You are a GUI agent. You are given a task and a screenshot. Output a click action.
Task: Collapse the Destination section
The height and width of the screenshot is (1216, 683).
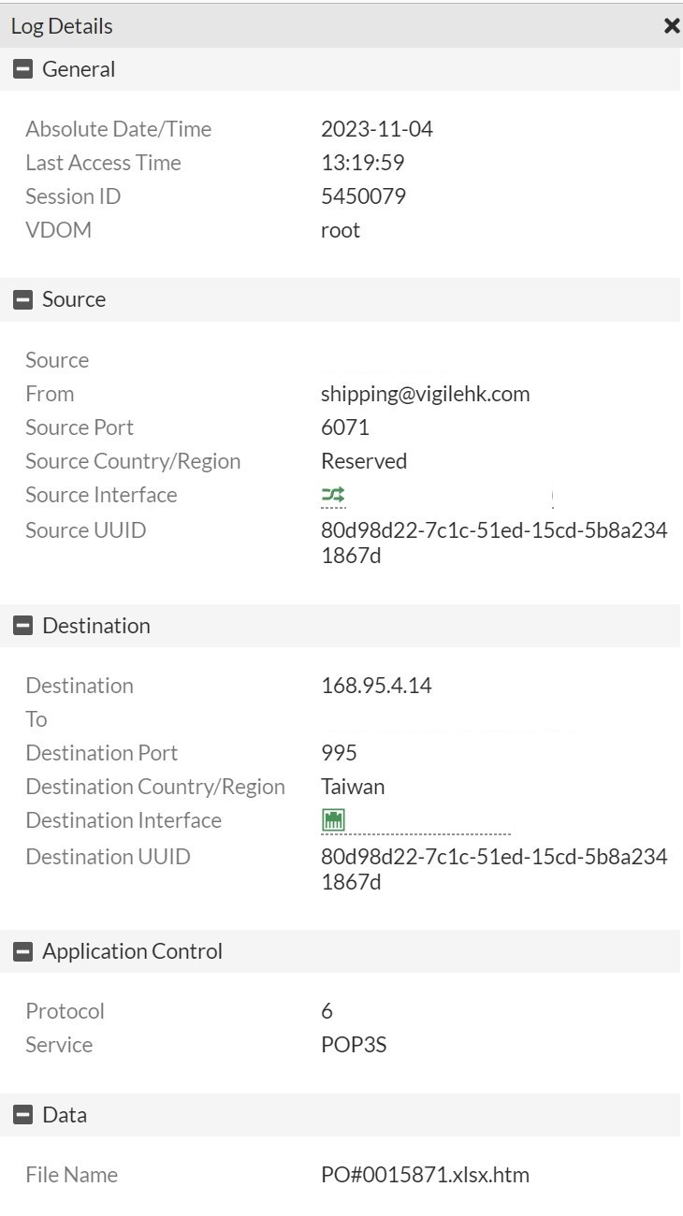pos(23,626)
